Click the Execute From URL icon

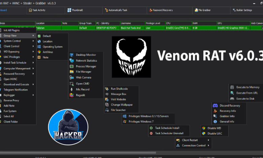(x=232, y=93)
